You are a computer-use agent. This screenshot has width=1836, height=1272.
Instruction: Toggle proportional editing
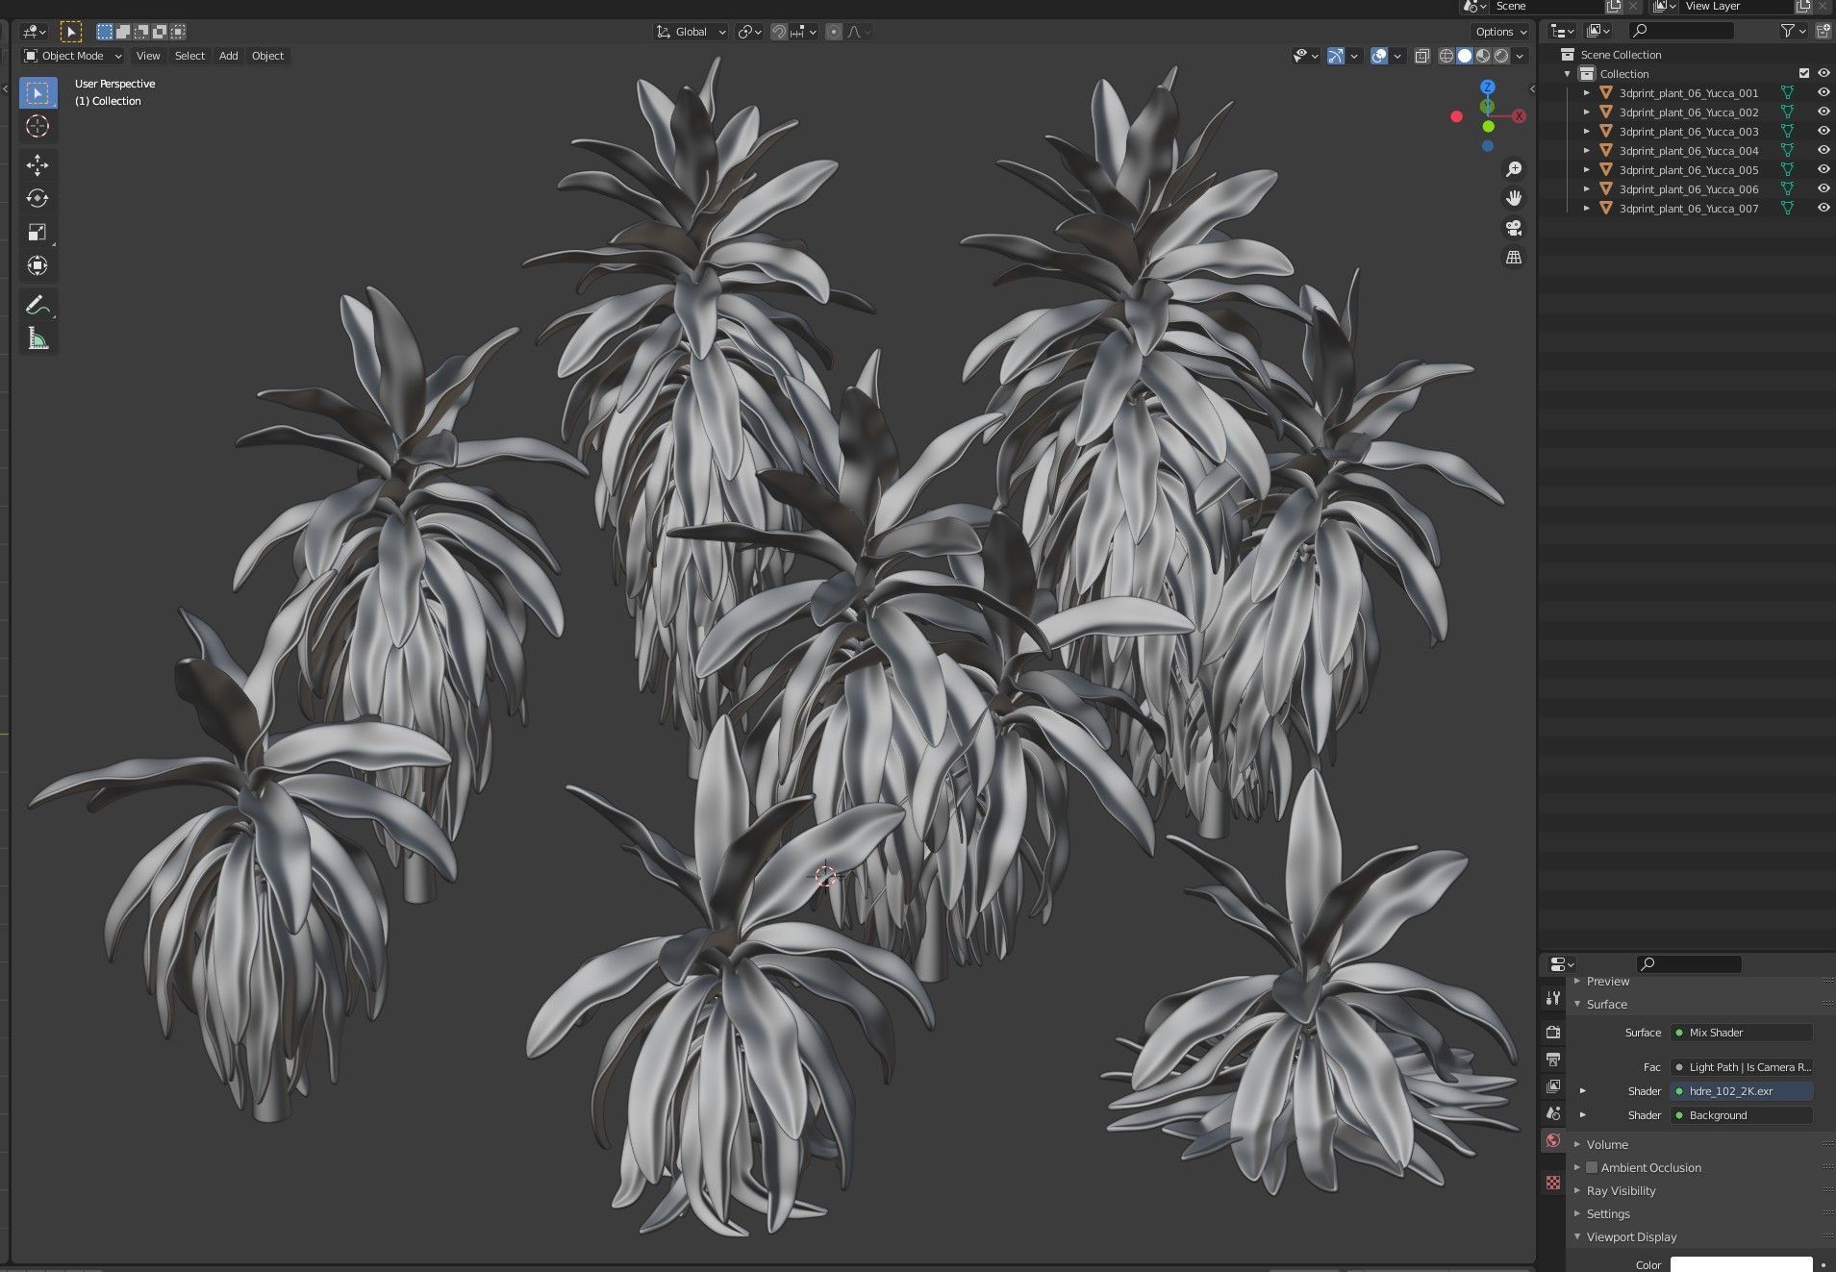(x=834, y=32)
